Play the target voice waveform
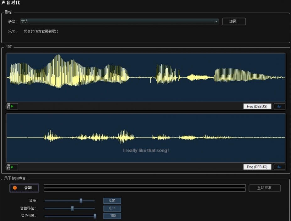This screenshot has width=291, height=221. [12, 107]
